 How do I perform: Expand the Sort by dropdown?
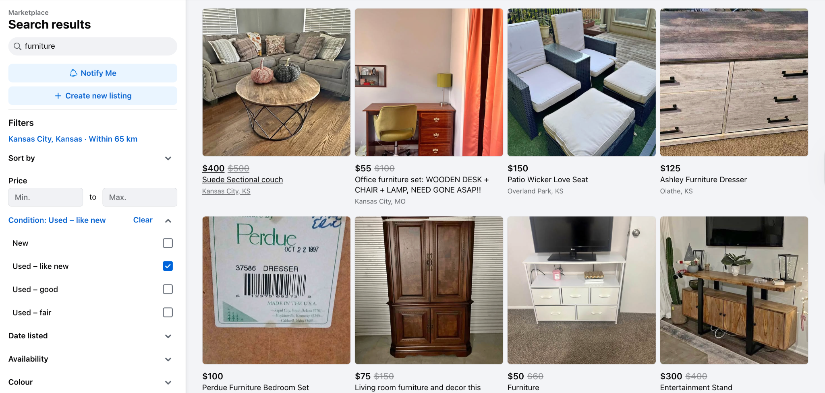point(168,158)
